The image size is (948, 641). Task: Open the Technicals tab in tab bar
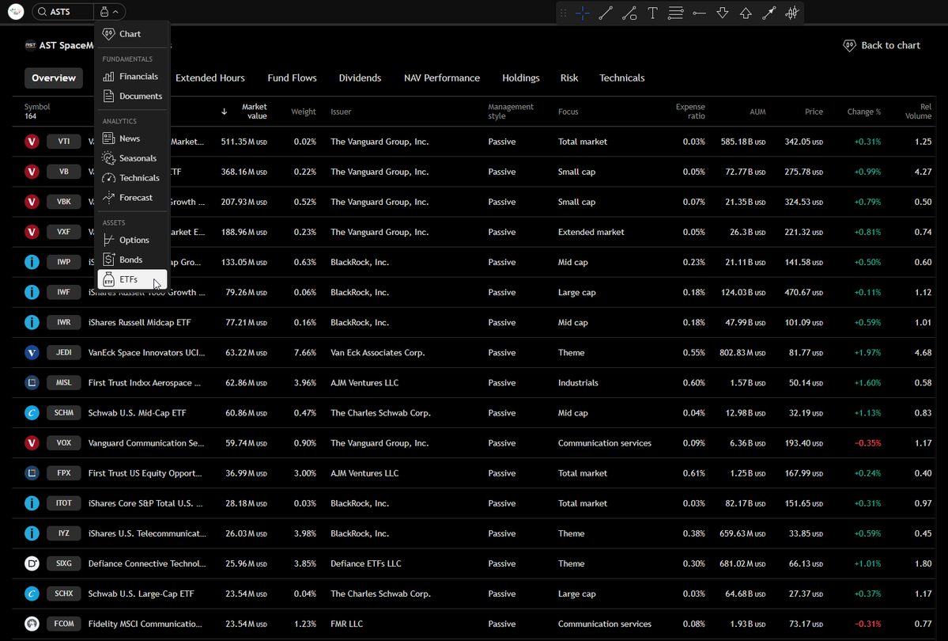coord(621,78)
